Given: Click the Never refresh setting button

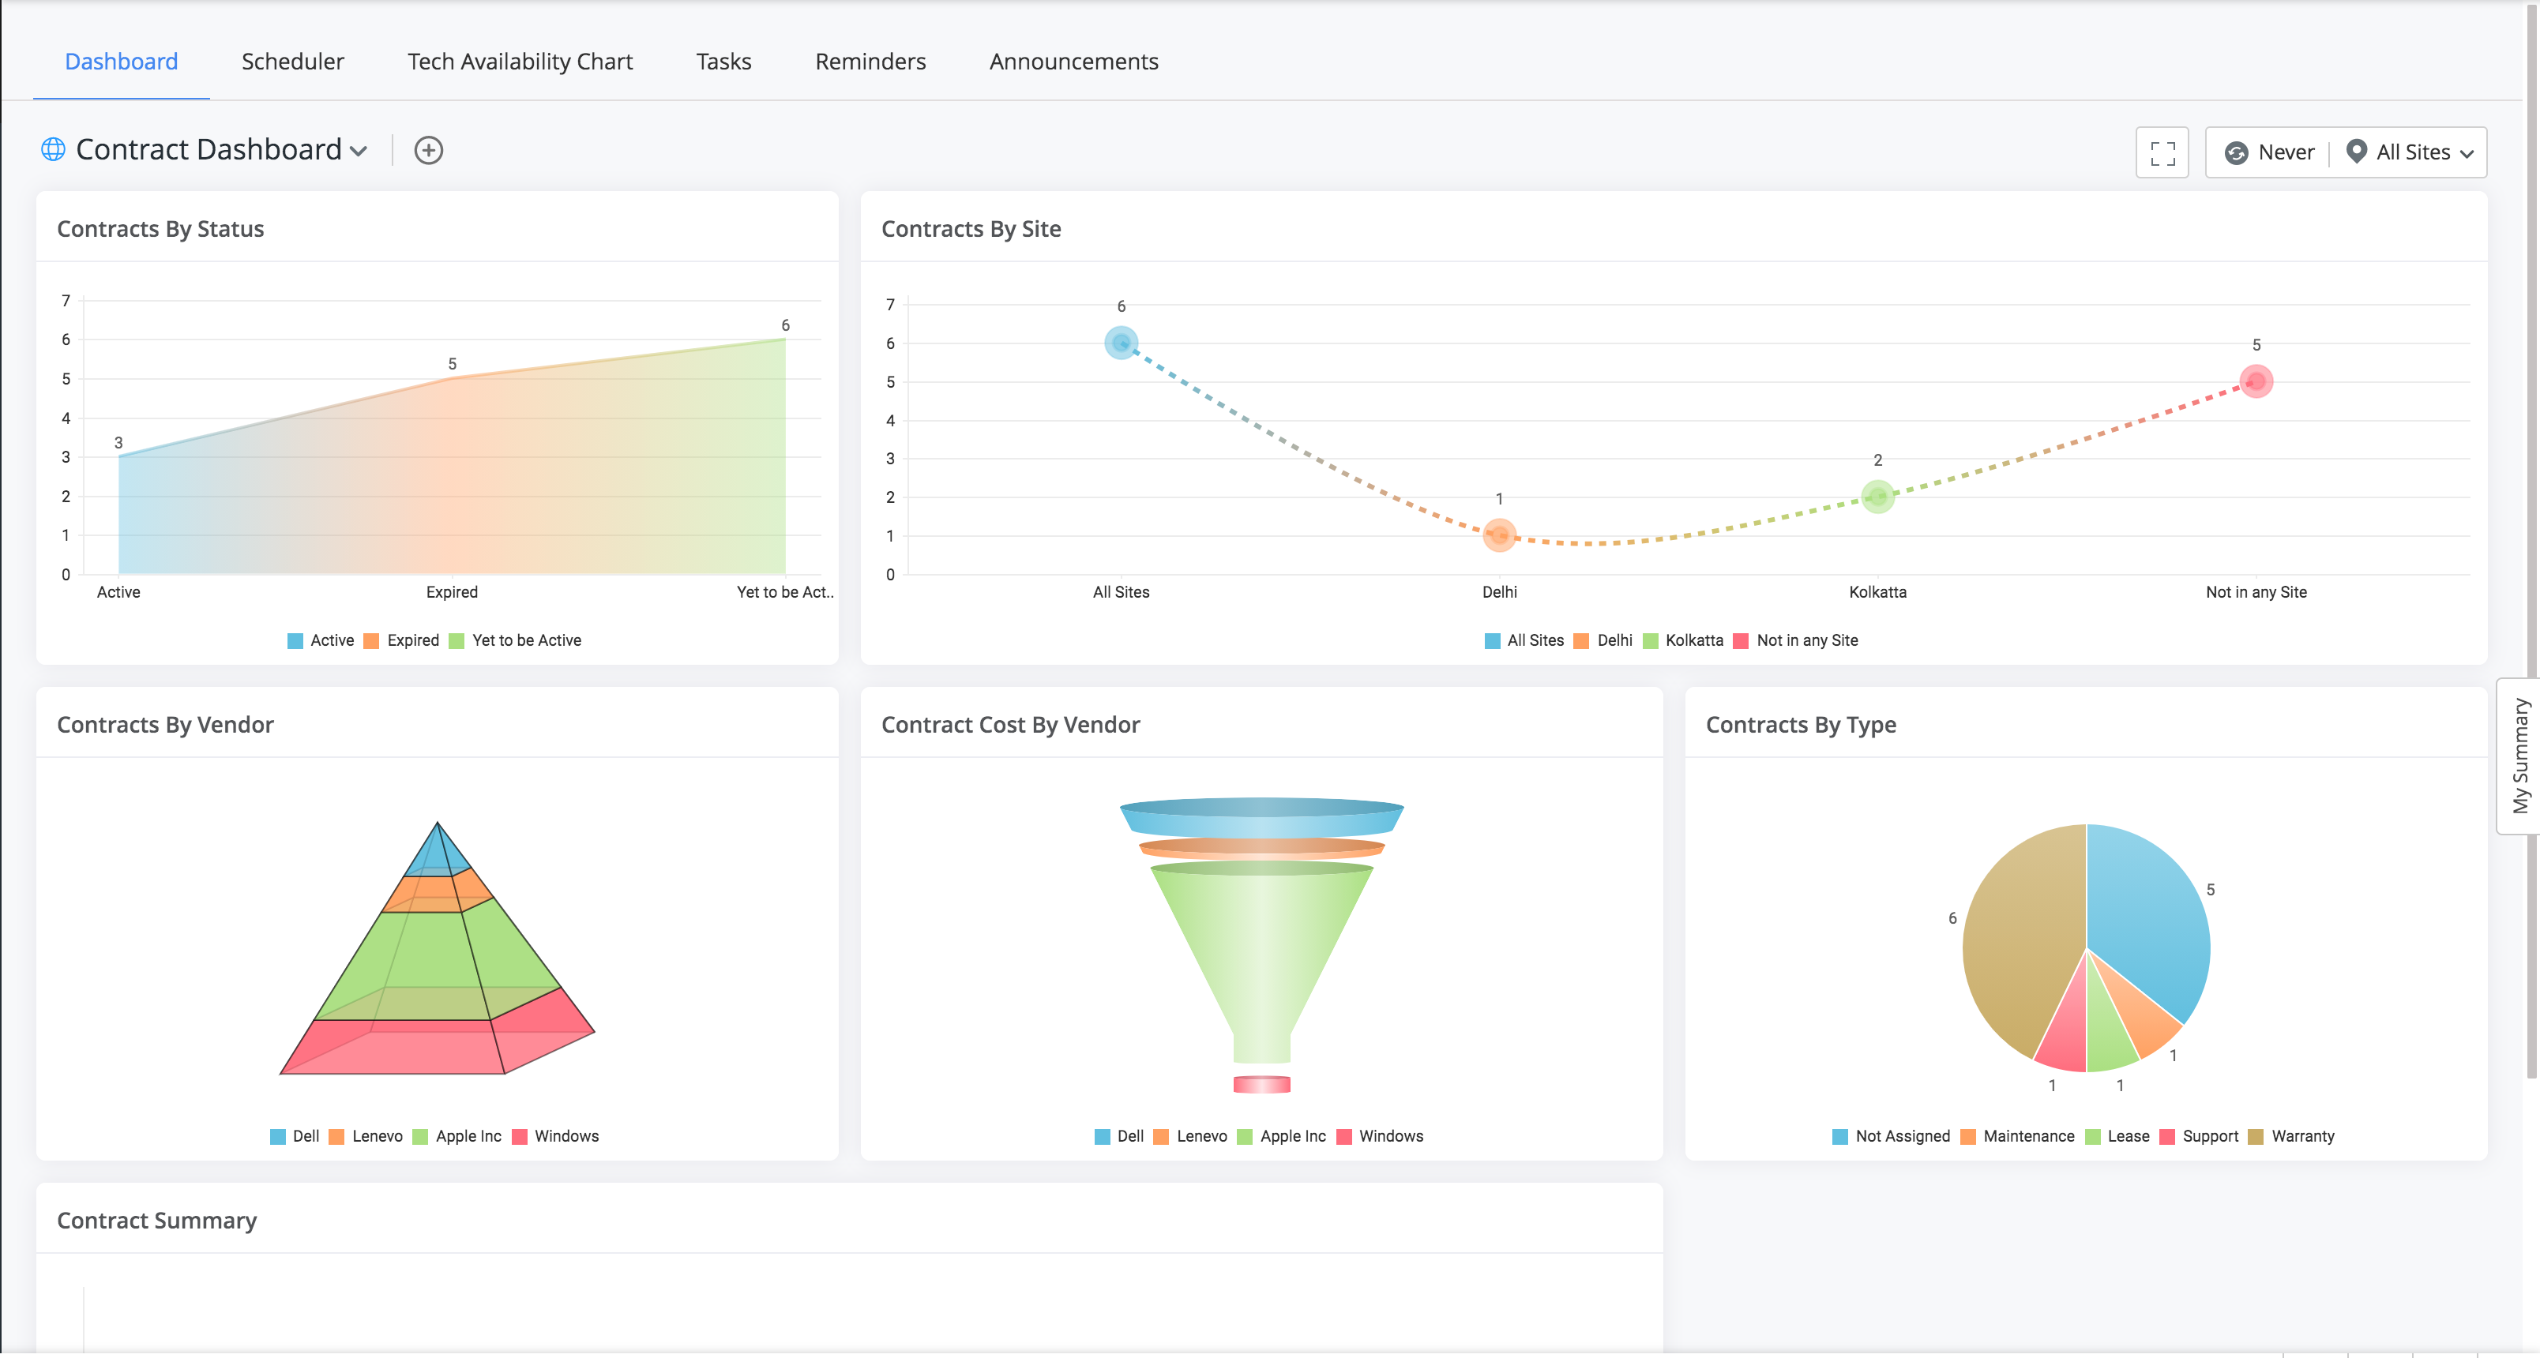Looking at the screenshot, I should coord(2285,152).
